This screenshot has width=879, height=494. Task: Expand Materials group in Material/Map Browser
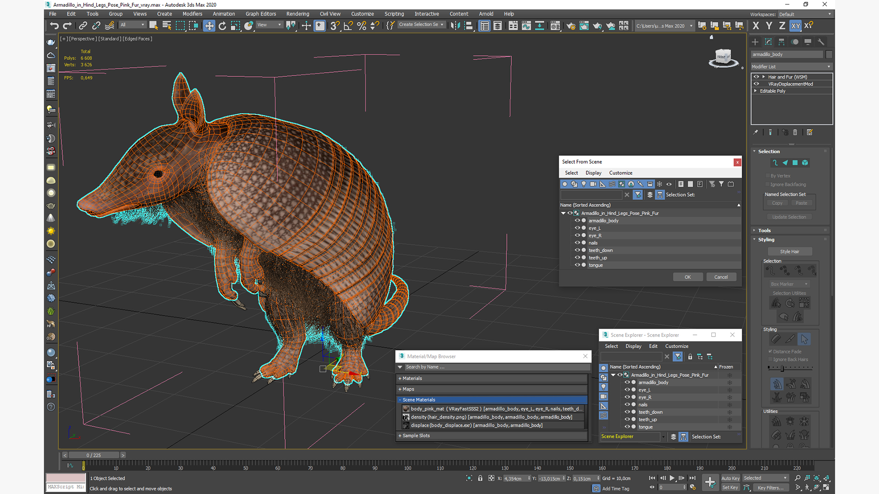tap(492, 378)
